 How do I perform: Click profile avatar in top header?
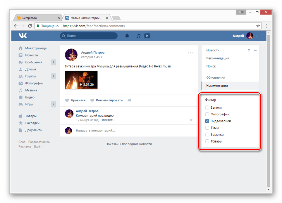(250, 36)
